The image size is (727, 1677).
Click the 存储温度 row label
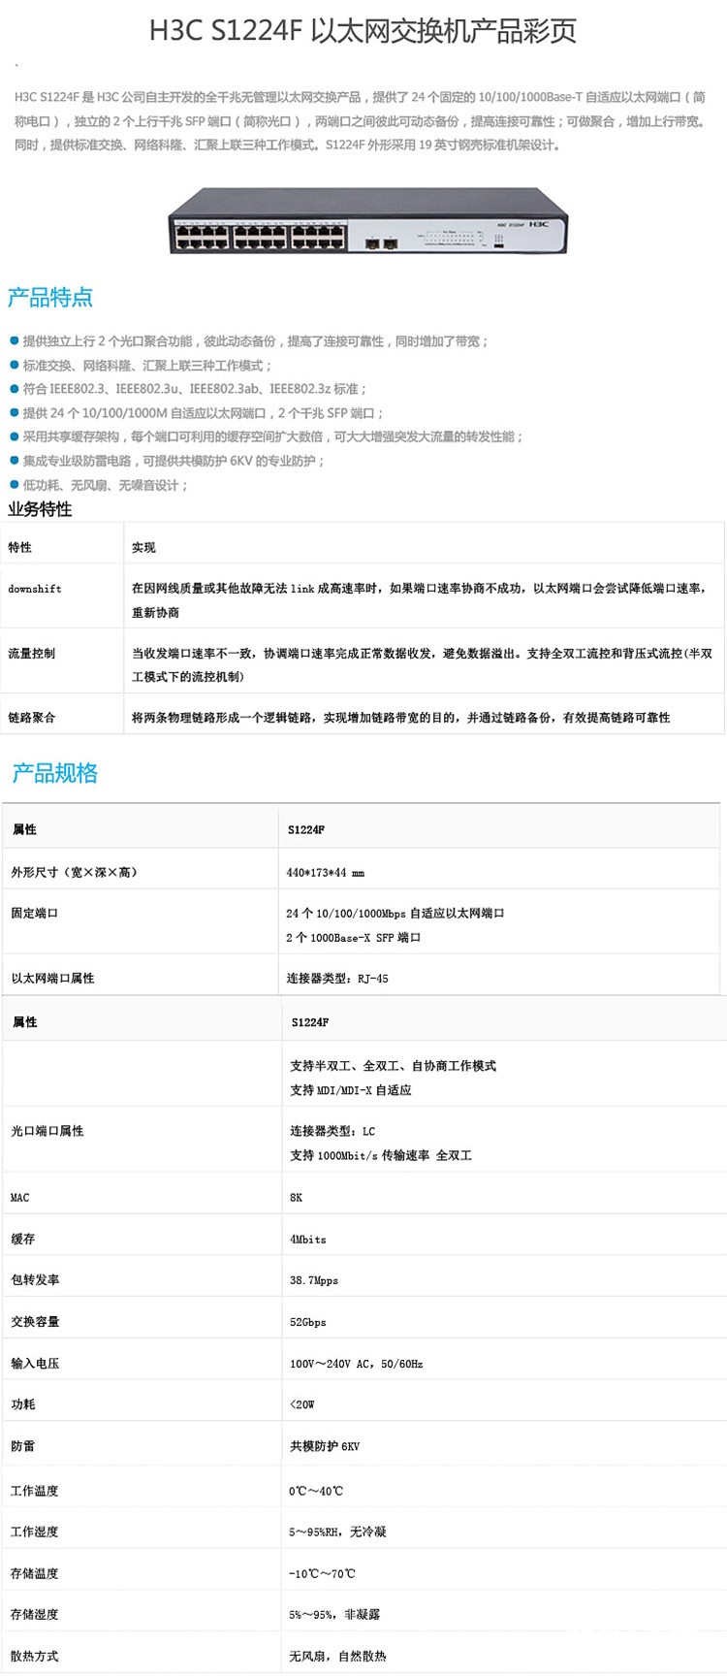click(x=35, y=1573)
